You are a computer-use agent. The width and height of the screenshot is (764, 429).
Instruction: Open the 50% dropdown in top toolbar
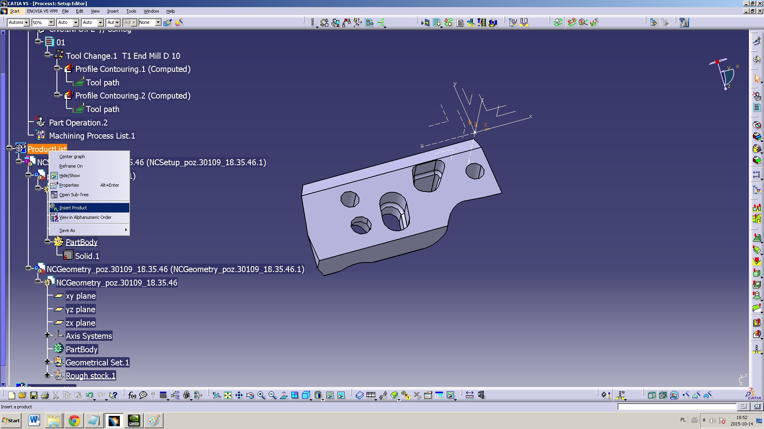tap(51, 23)
